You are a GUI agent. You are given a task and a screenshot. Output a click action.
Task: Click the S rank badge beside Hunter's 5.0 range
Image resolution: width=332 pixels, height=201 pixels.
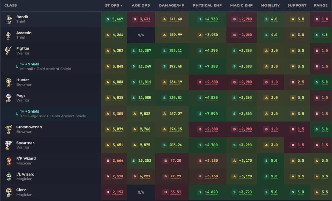click(x=317, y=82)
